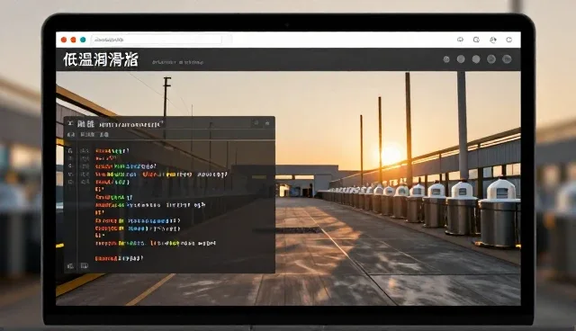
Task: Select the middle gray circle in dark header
Action: 476,59
